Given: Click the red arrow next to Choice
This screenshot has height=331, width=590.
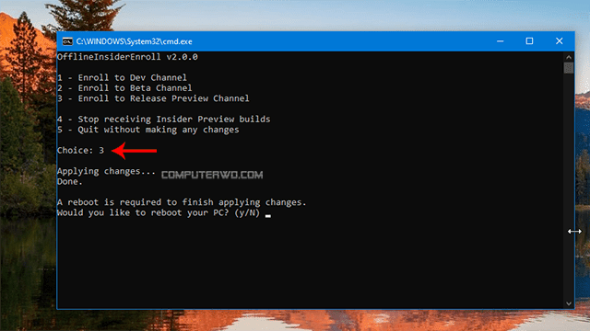Looking at the screenshot, I should click(x=135, y=151).
